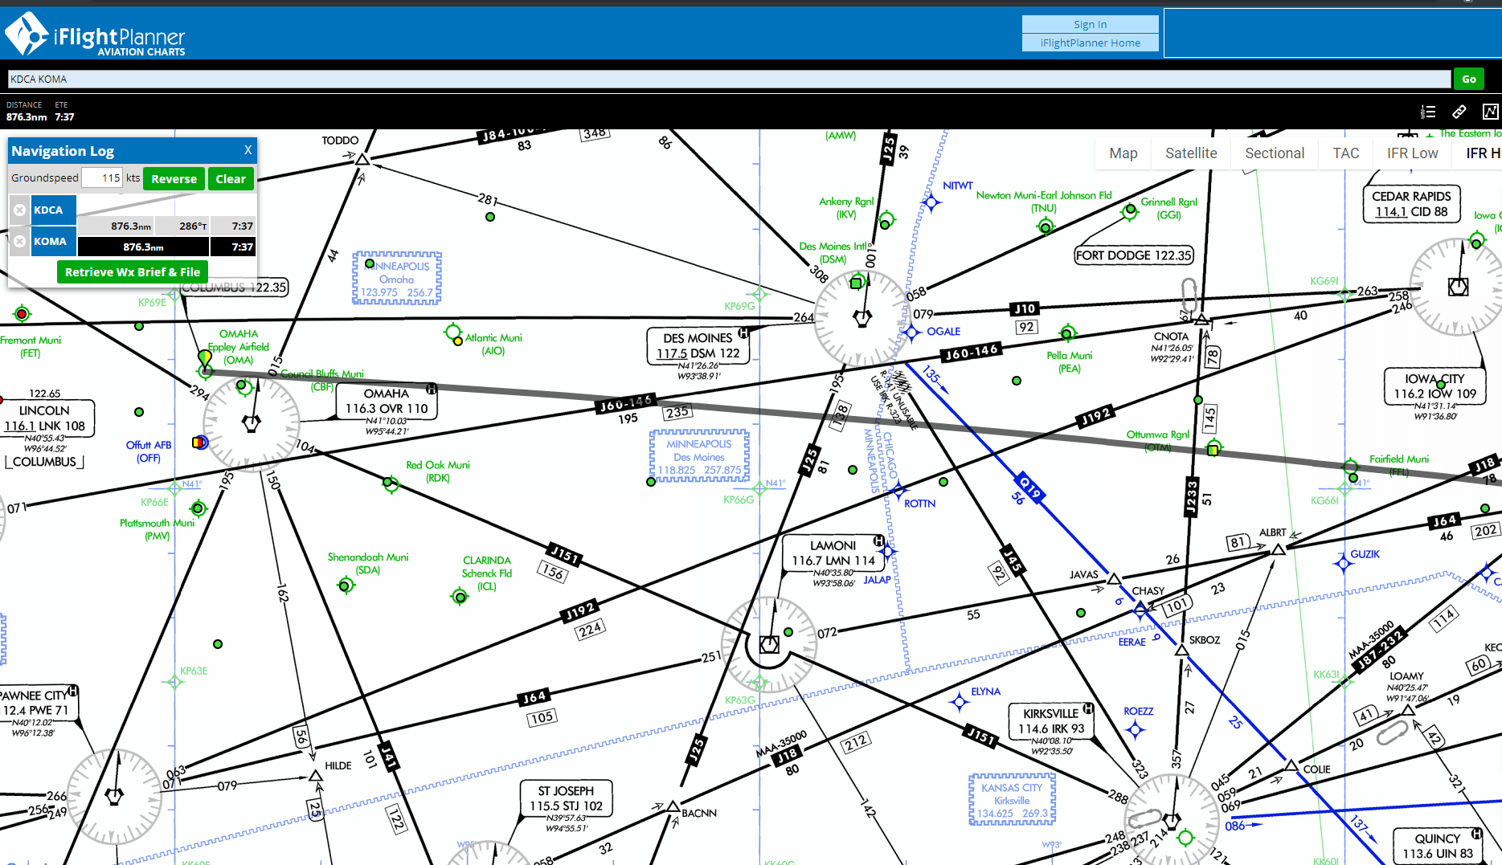
Task: Click the TODDO waypoint triangle
Action: pyautogui.click(x=362, y=160)
